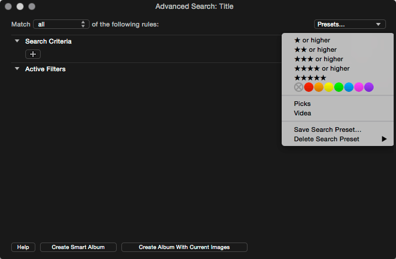Image resolution: width=396 pixels, height=259 pixels.
Task: Open the Match all popup selector
Action: point(61,24)
